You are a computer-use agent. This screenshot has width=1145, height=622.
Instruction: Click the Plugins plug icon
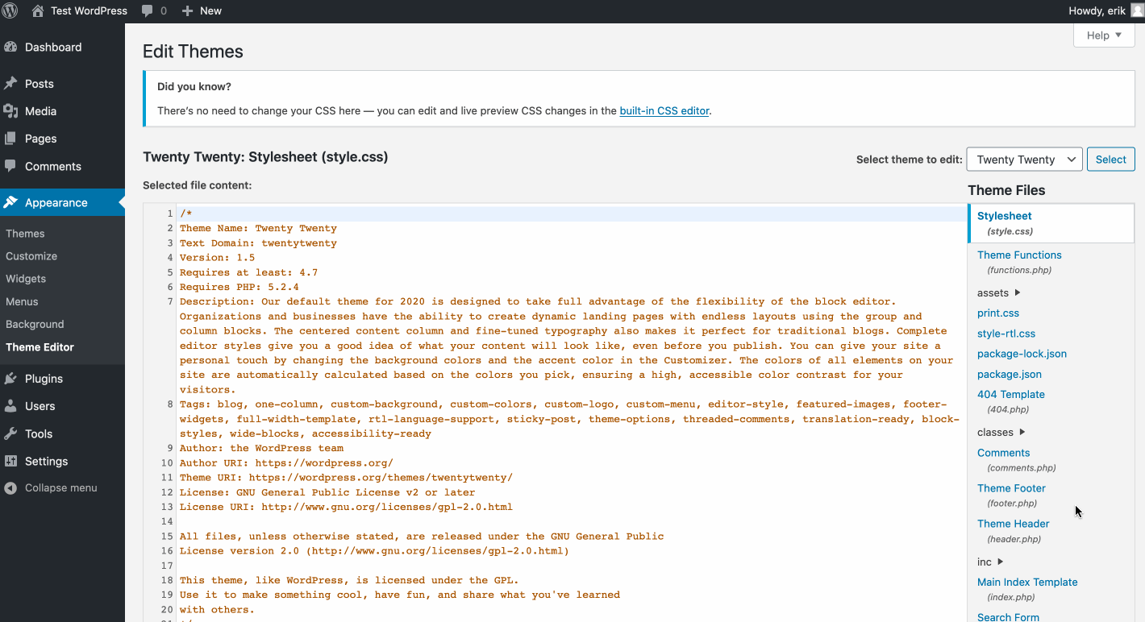10,379
